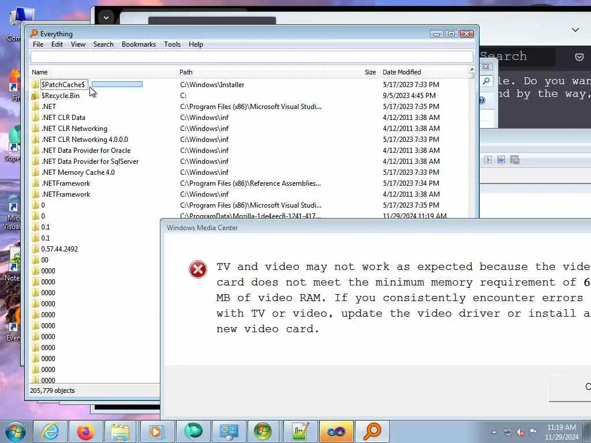Click the '.NET Data Provider for SqlServer' entry
Viewport: 591px width, 443px height.
[x=90, y=162]
